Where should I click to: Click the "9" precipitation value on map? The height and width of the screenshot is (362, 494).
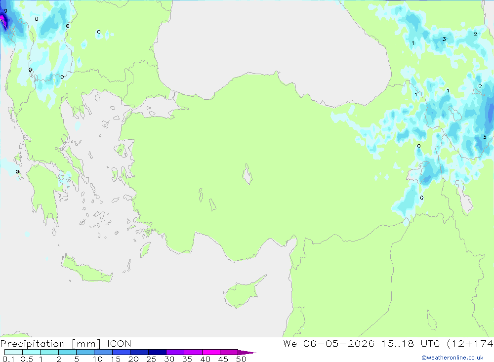5,11
